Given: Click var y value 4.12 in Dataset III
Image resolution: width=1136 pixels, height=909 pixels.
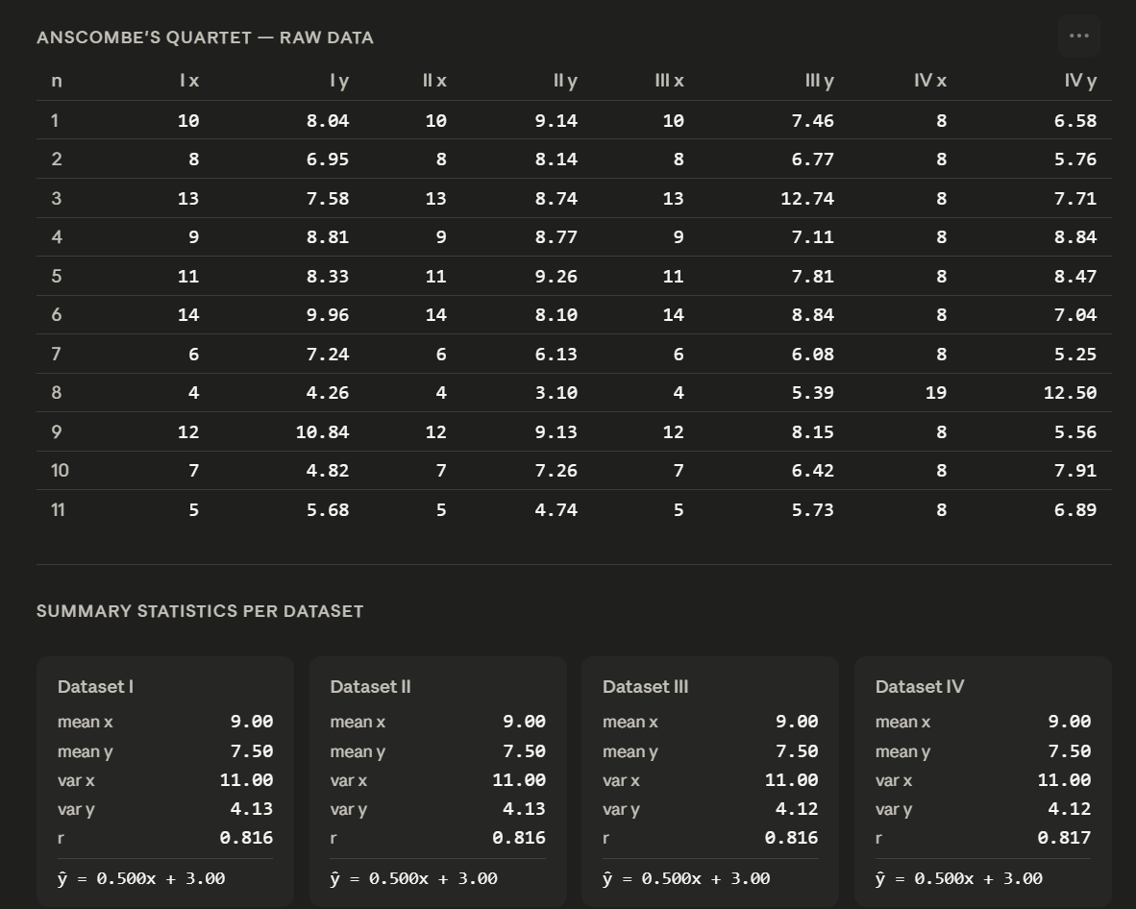Looking at the screenshot, I should click(796, 809).
